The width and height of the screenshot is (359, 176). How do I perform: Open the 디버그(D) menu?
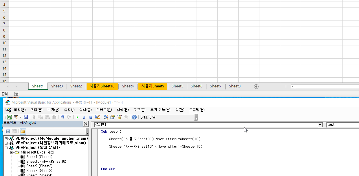tap(104, 110)
